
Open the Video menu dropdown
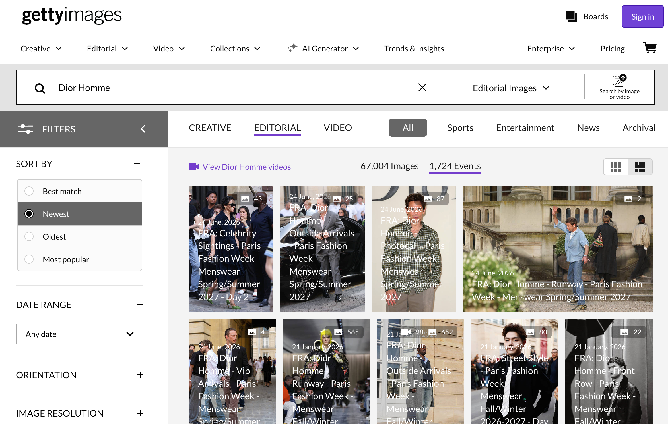[169, 49]
